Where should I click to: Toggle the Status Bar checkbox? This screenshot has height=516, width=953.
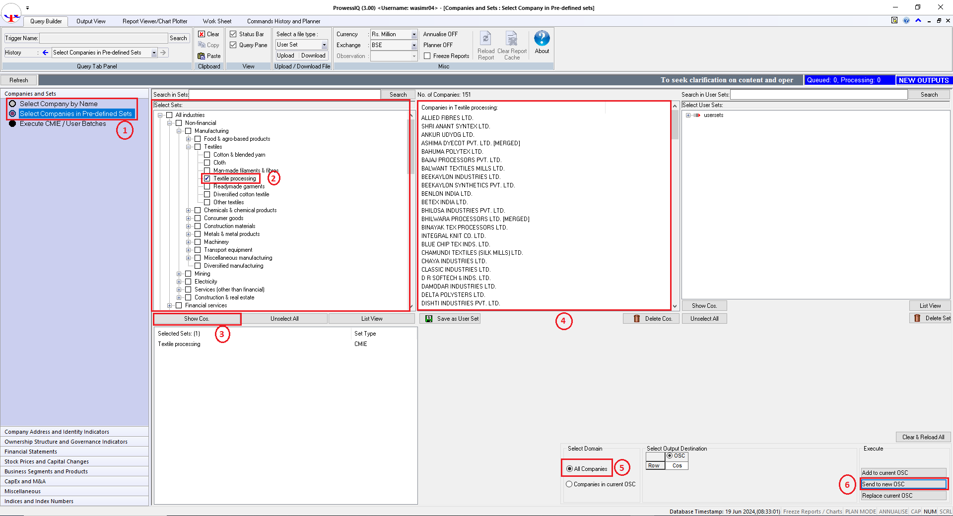[x=233, y=34]
